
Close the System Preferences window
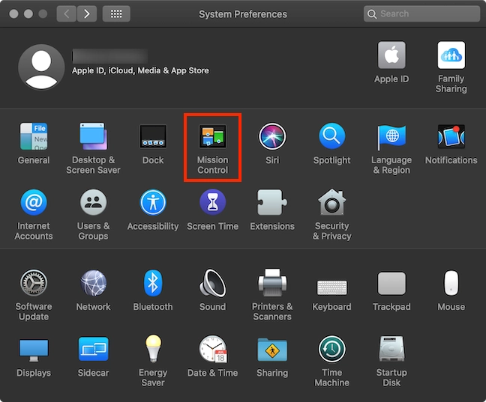[x=13, y=14]
